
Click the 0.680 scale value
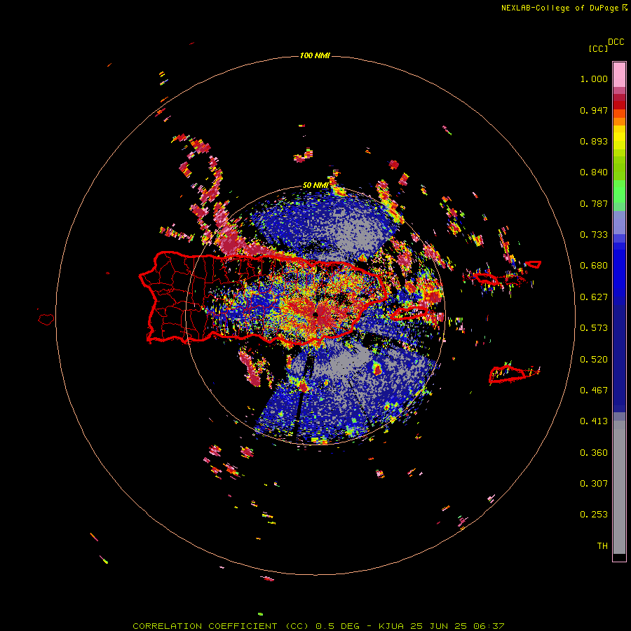point(594,266)
